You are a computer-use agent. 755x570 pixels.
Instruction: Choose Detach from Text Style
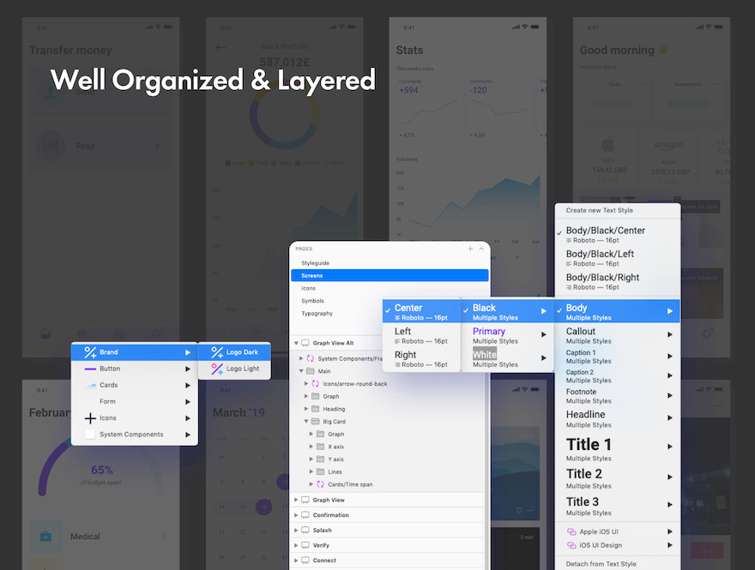click(x=601, y=564)
